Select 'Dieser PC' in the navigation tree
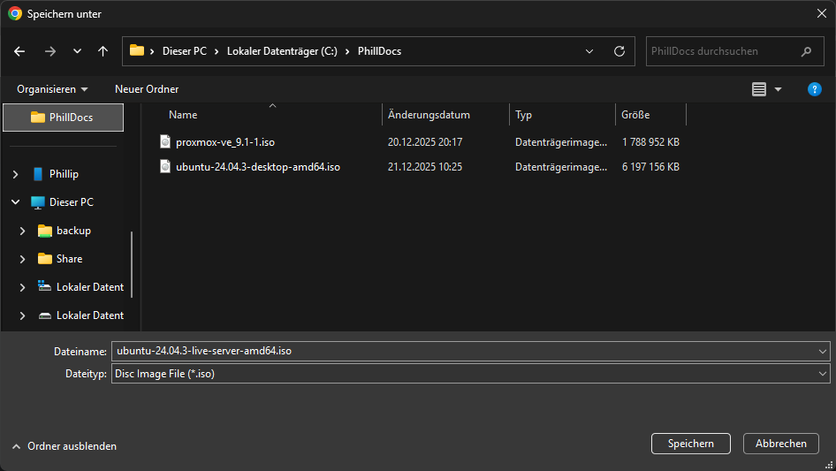The width and height of the screenshot is (836, 471). pyautogui.click(x=72, y=202)
